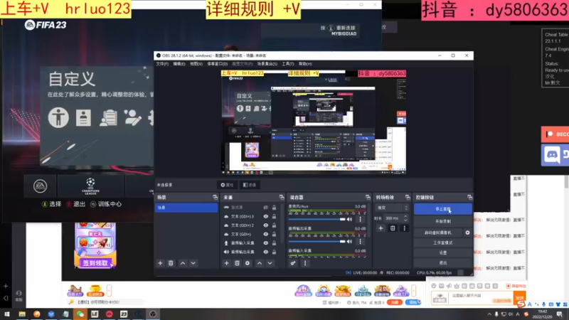Add a transition with the plus icon in 转场特效

click(x=381, y=228)
